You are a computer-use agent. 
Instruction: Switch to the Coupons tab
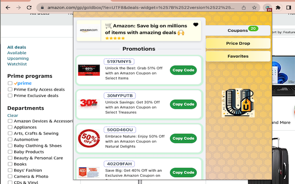coord(238,30)
